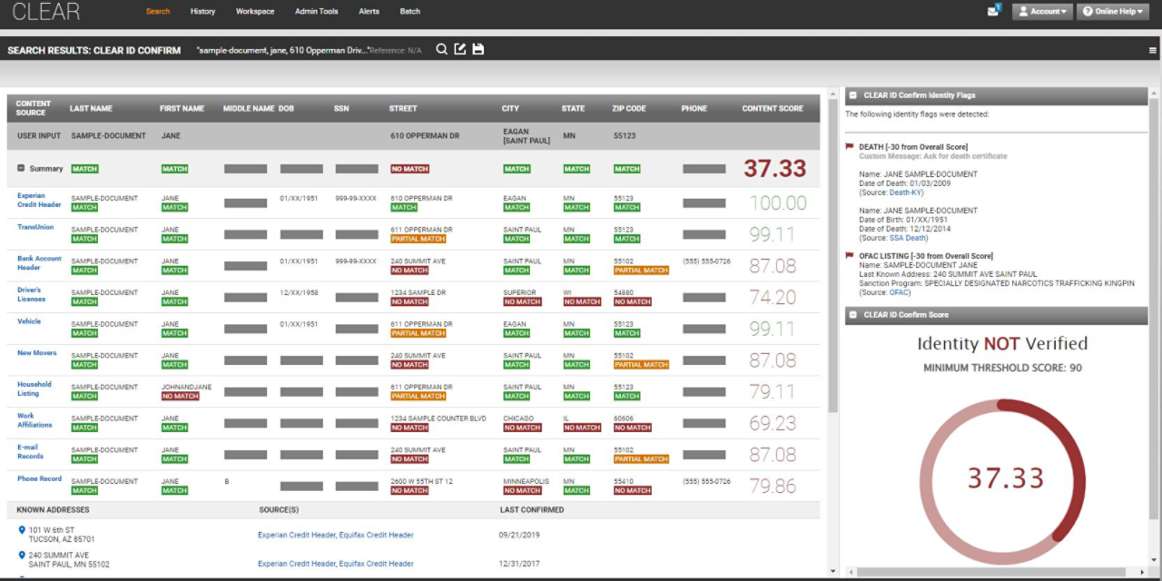Click the save floppy disk icon

pyautogui.click(x=478, y=49)
